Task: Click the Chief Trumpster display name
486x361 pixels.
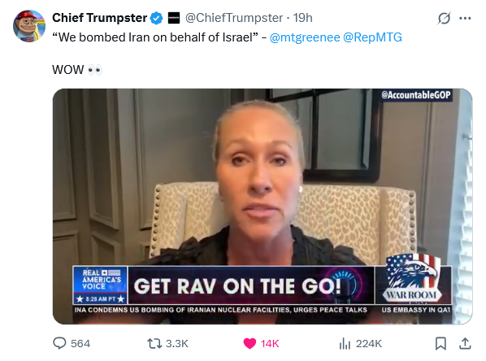Action: (99, 18)
